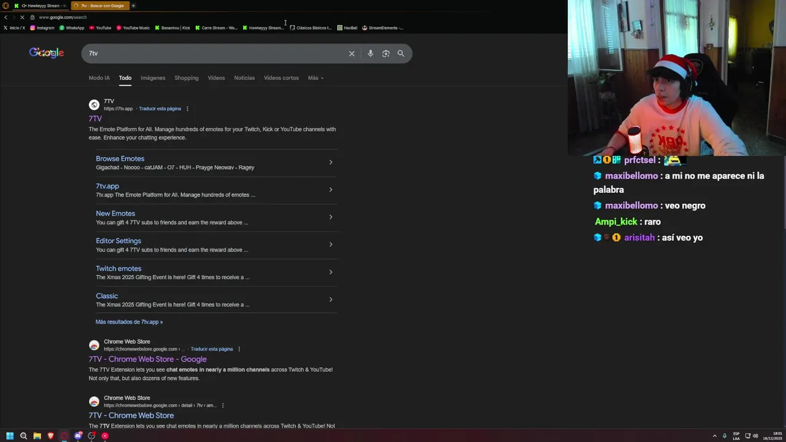Switch to Modo IA search tab
This screenshot has height=442, width=786.
pos(99,78)
